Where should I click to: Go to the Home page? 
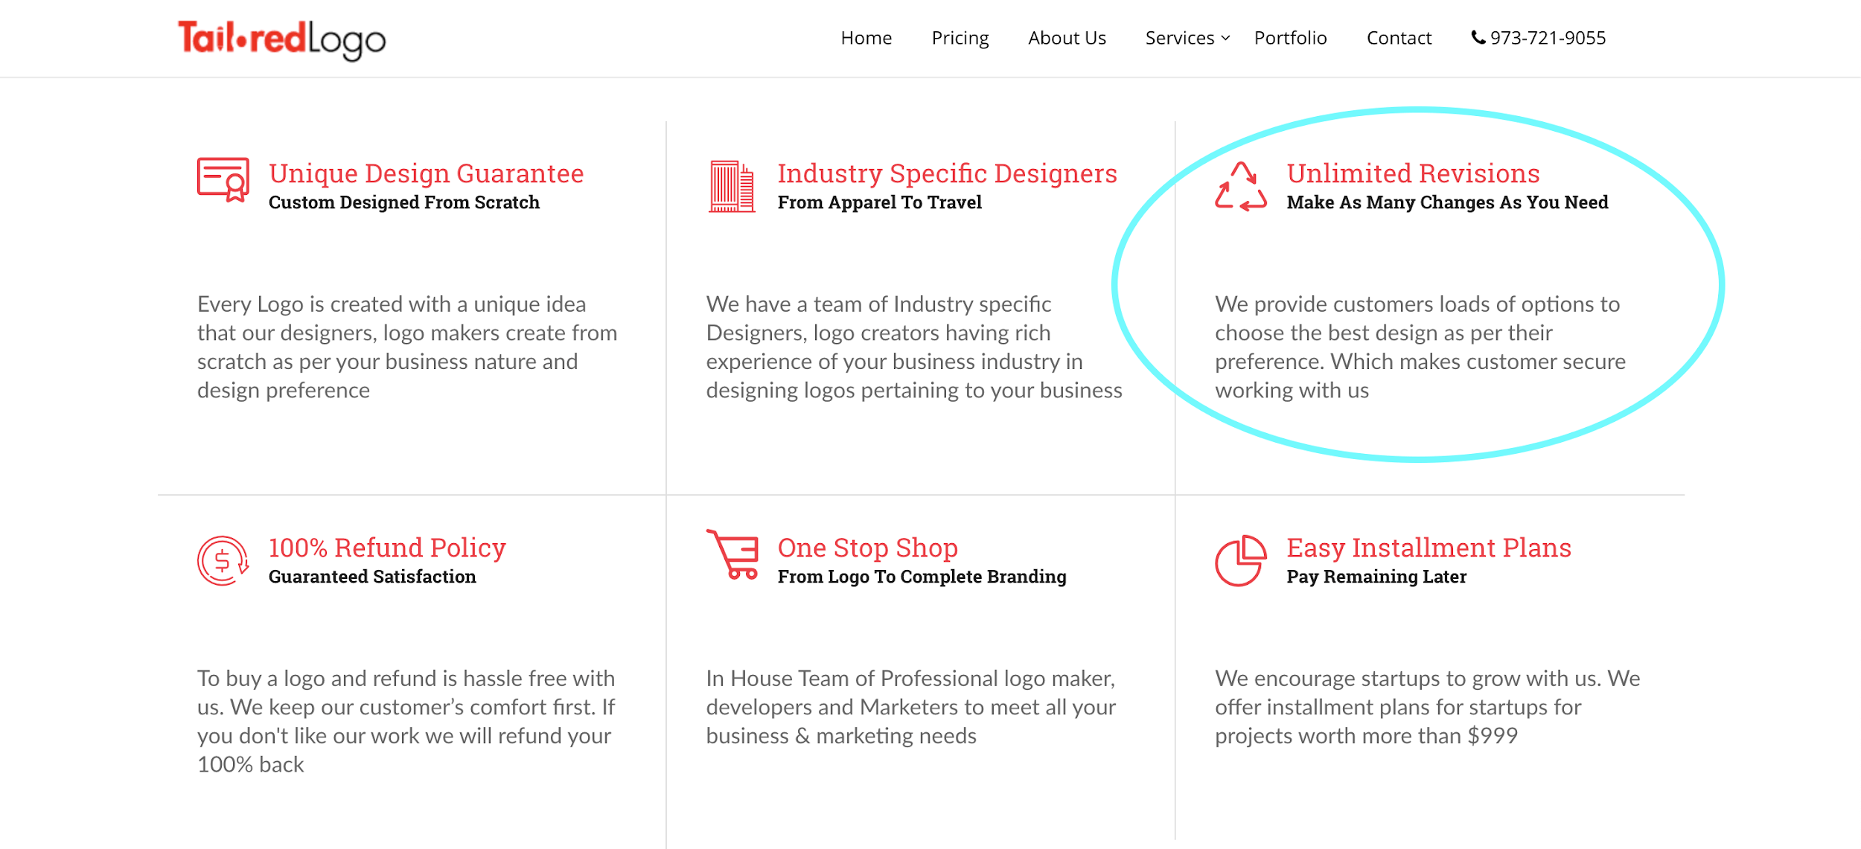866,38
